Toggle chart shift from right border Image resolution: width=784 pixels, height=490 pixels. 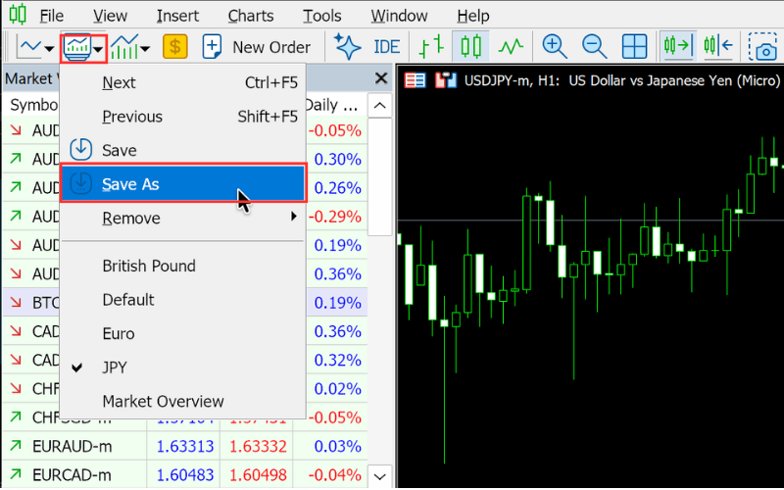[x=718, y=46]
